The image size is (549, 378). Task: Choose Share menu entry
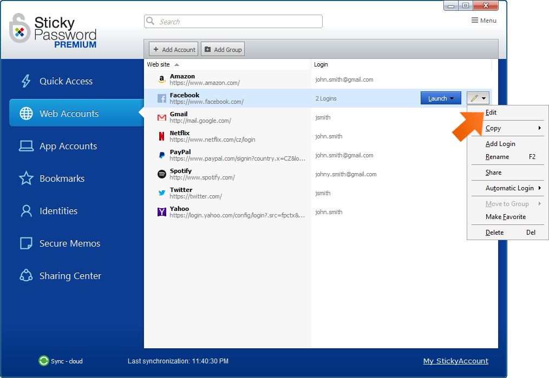pos(508,173)
